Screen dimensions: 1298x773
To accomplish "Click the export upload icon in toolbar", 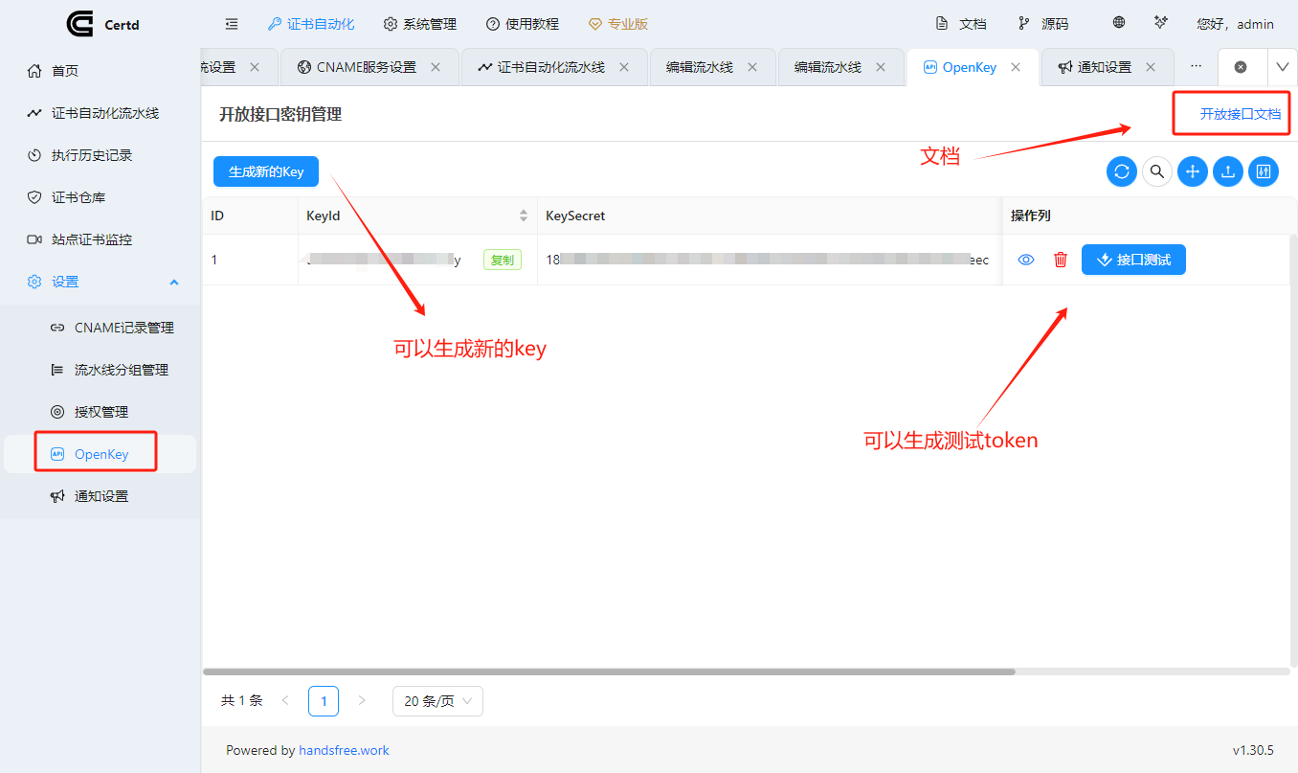I will [x=1228, y=171].
